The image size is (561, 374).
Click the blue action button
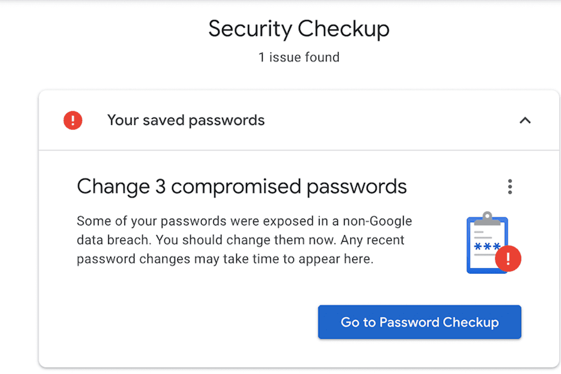click(419, 322)
